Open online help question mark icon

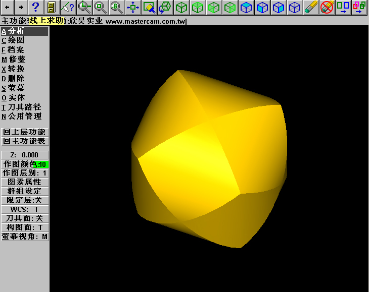tap(35, 7)
